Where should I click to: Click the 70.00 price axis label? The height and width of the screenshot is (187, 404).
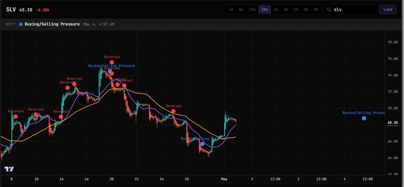click(x=393, y=108)
